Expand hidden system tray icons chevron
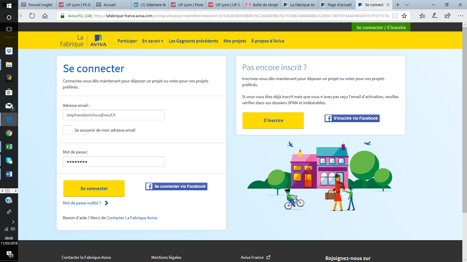The width and height of the screenshot is (467, 262). click(13, 222)
